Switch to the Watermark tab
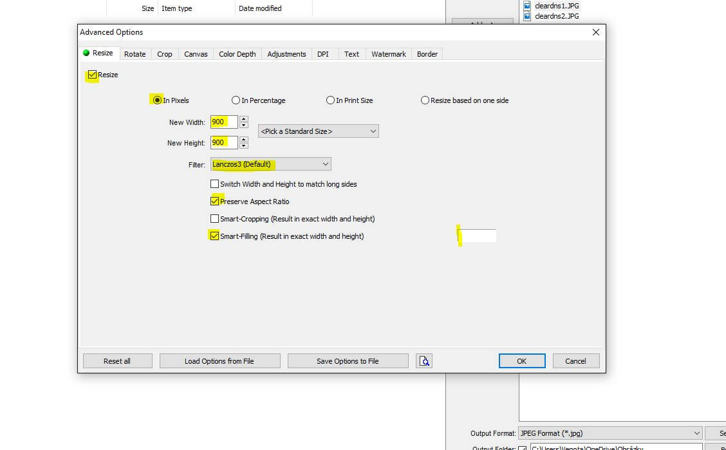Image resolution: width=726 pixels, height=450 pixels. pos(388,54)
